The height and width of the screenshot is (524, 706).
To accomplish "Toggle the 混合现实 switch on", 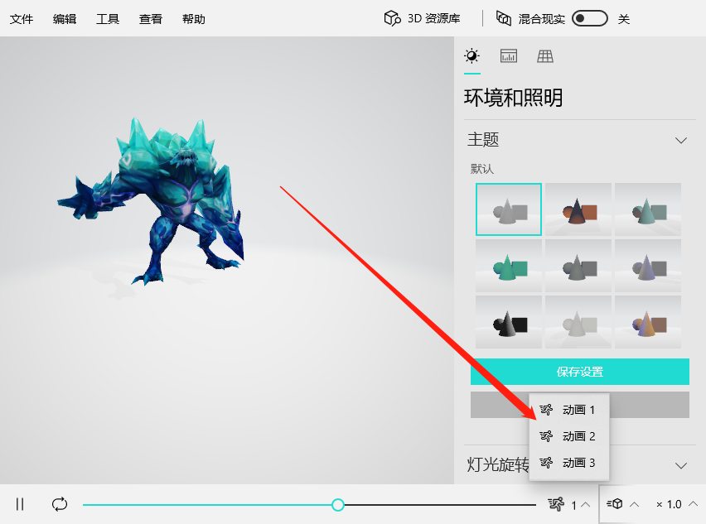I will (589, 18).
